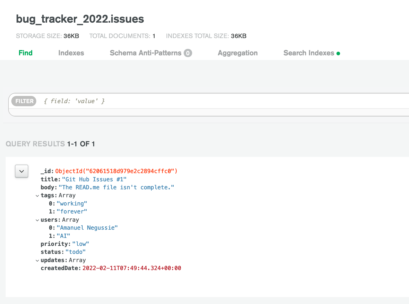
Task: Click the bug_tracker_2022.issues collection title
Action: (x=80, y=19)
